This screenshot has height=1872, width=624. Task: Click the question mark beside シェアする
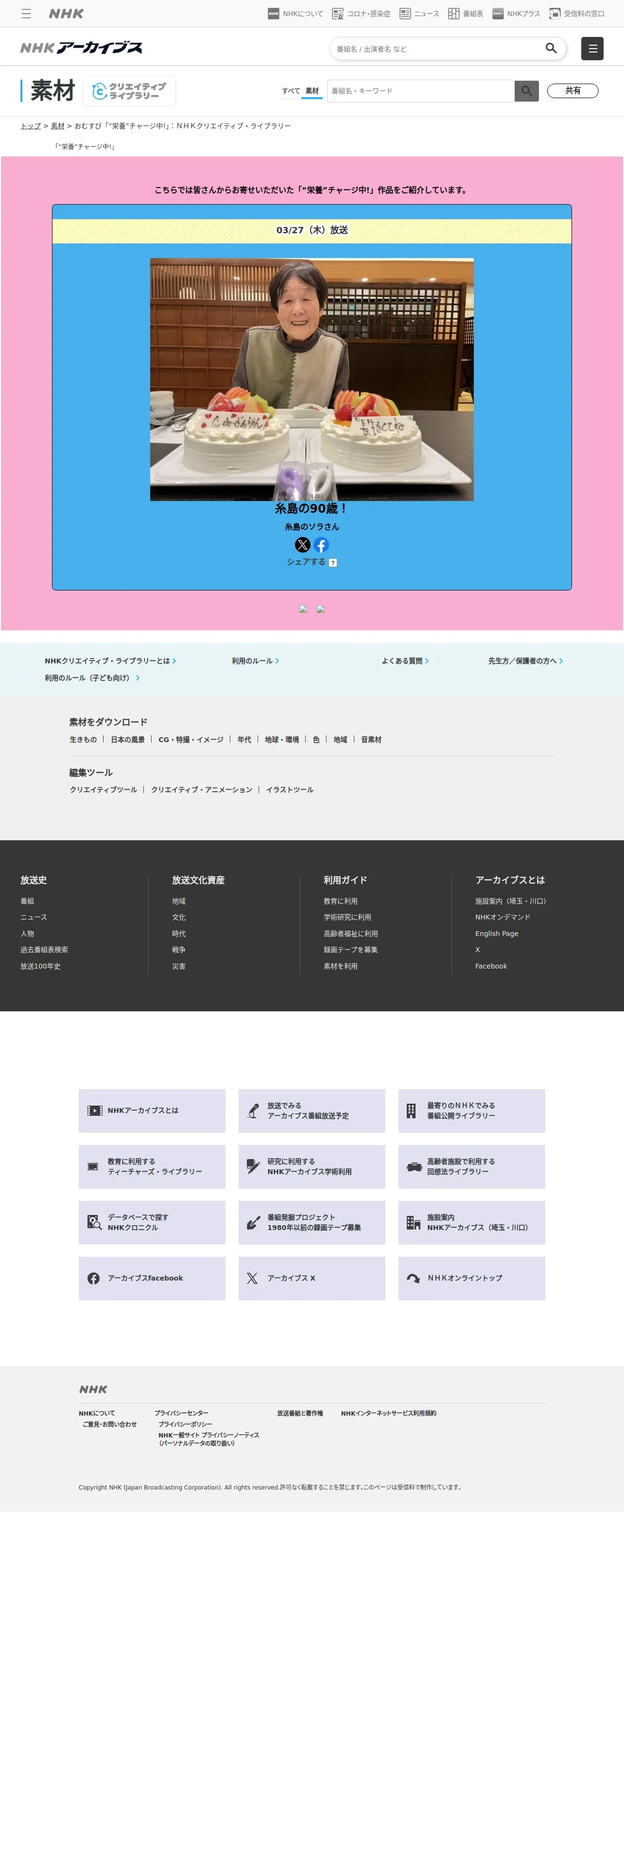[x=333, y=562]
